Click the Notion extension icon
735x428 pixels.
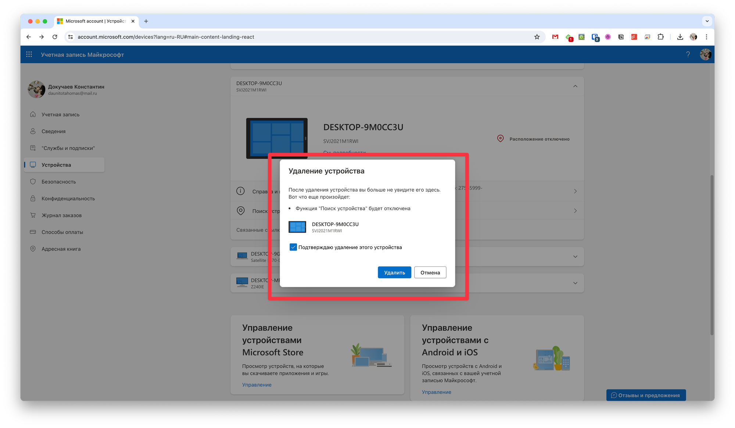[621, 37]
